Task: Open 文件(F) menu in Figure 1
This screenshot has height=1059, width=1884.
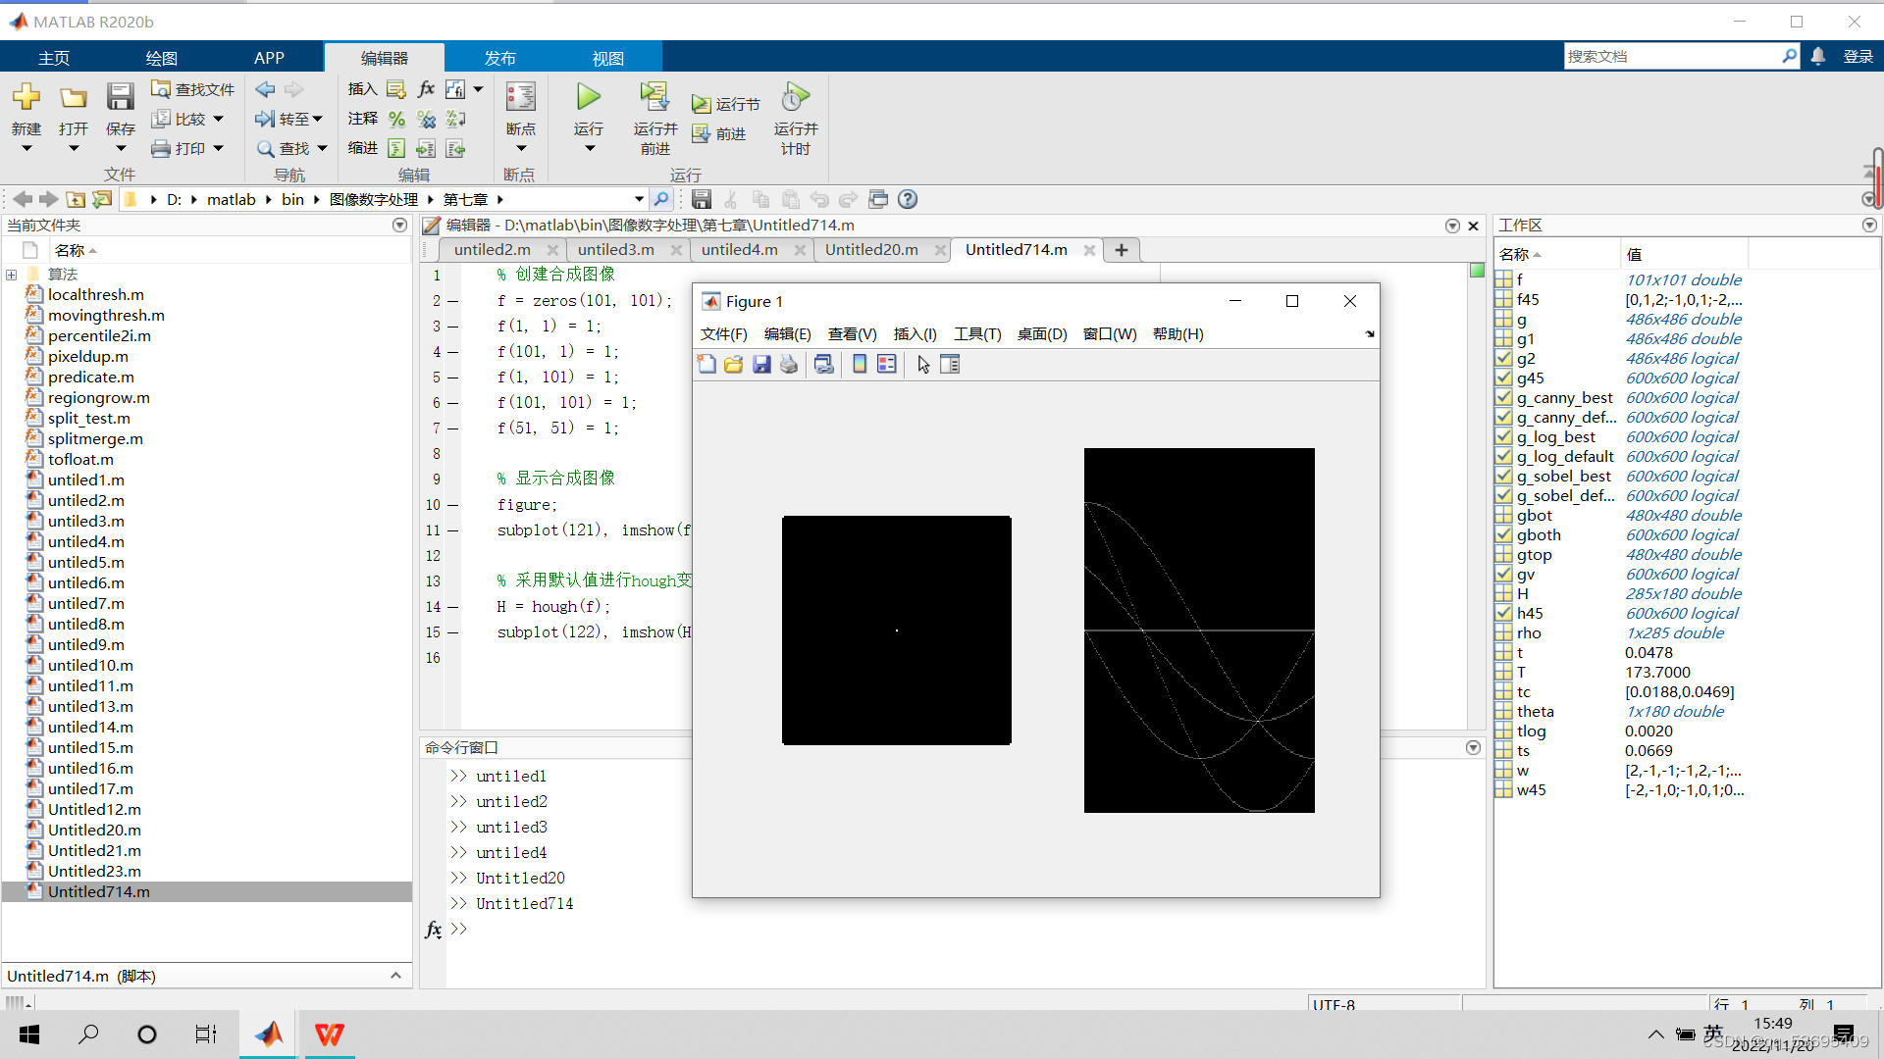Action: pyautogui.click(x=724, y=334)
